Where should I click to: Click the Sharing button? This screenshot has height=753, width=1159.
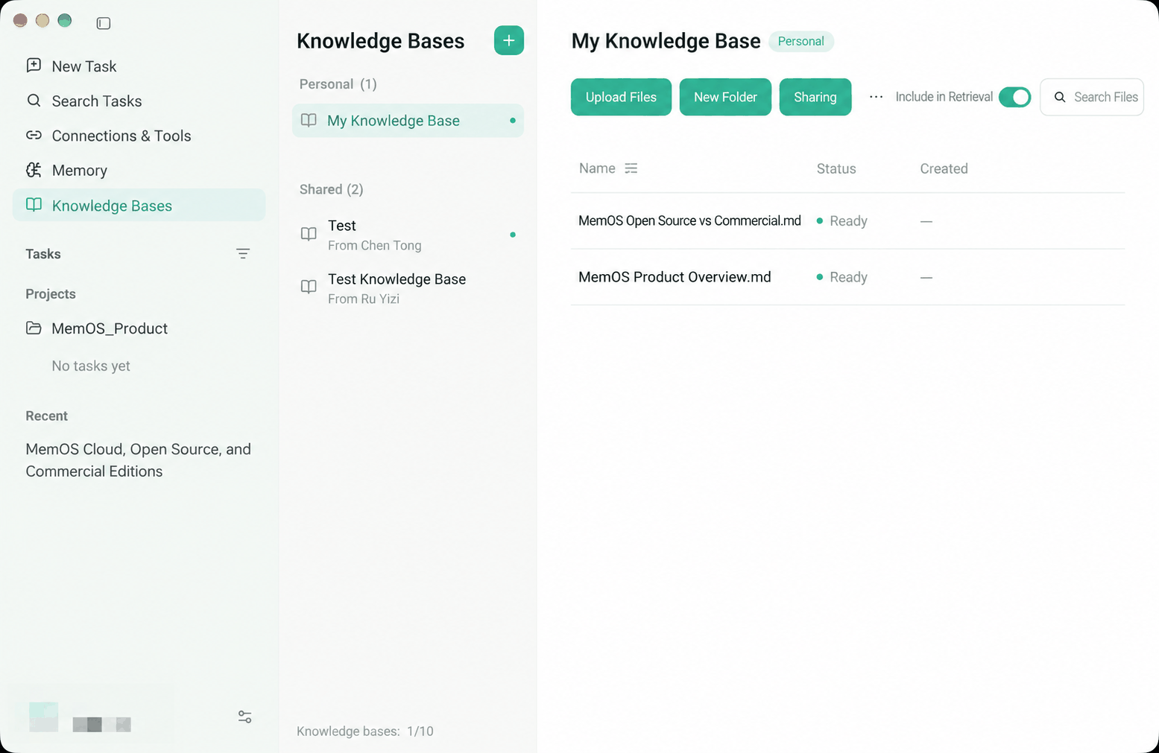[x=815, y=97]
